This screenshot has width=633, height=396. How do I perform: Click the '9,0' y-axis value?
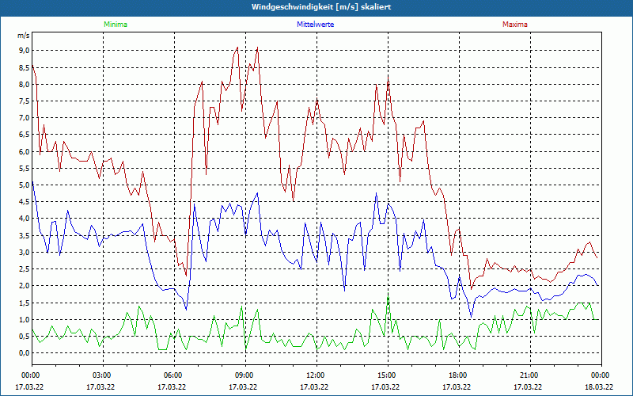click(x=25, y=51)
